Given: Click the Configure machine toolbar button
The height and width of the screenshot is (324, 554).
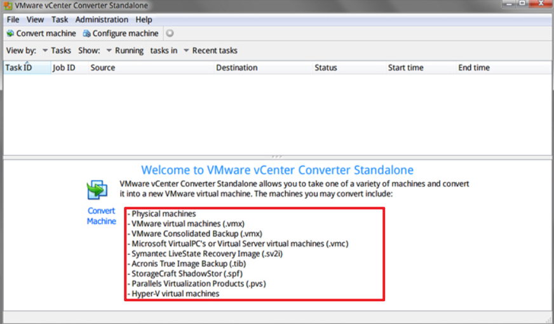Looking at the screenshot, I should coord(121,34).
